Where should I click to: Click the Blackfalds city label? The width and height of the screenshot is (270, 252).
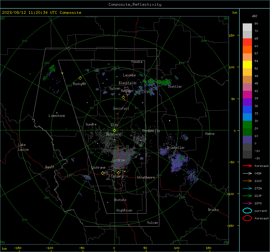pyautogui.click(x=127, y=83)
